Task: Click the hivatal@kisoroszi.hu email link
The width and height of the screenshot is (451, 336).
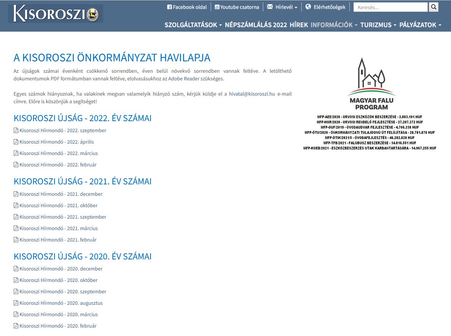Action: pyautogui.click(x=252, y=94)
